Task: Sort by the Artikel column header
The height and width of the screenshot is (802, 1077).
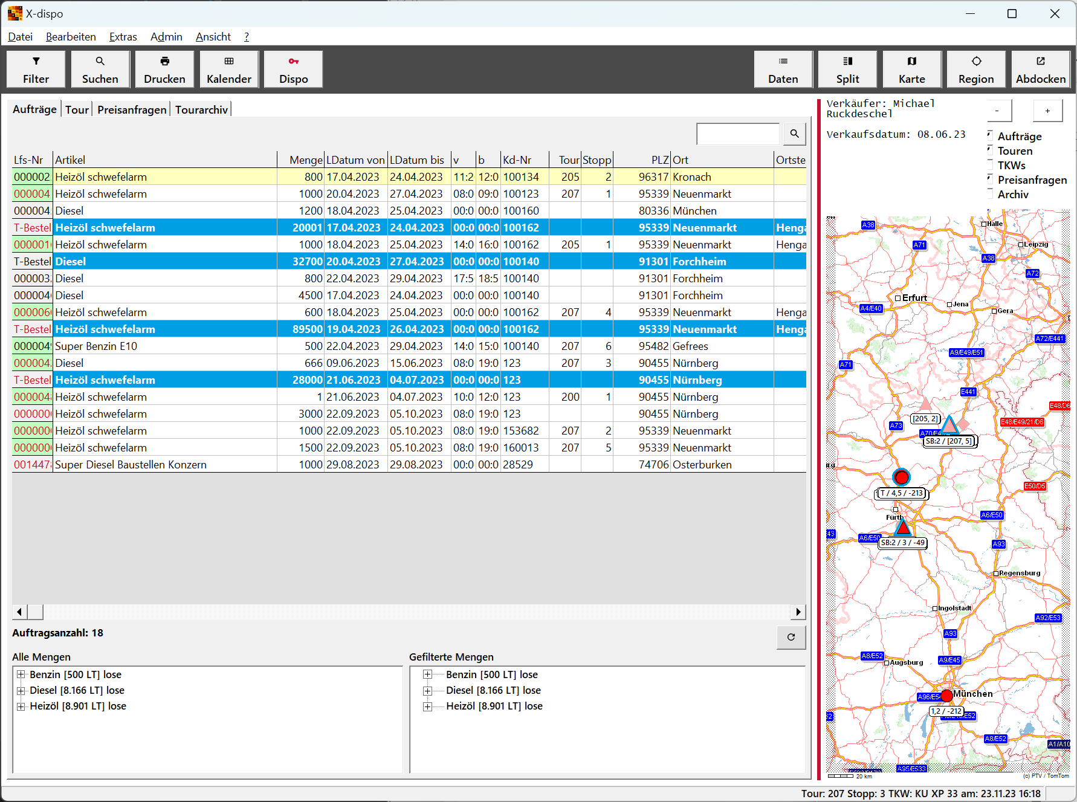Action: (164, 160)
